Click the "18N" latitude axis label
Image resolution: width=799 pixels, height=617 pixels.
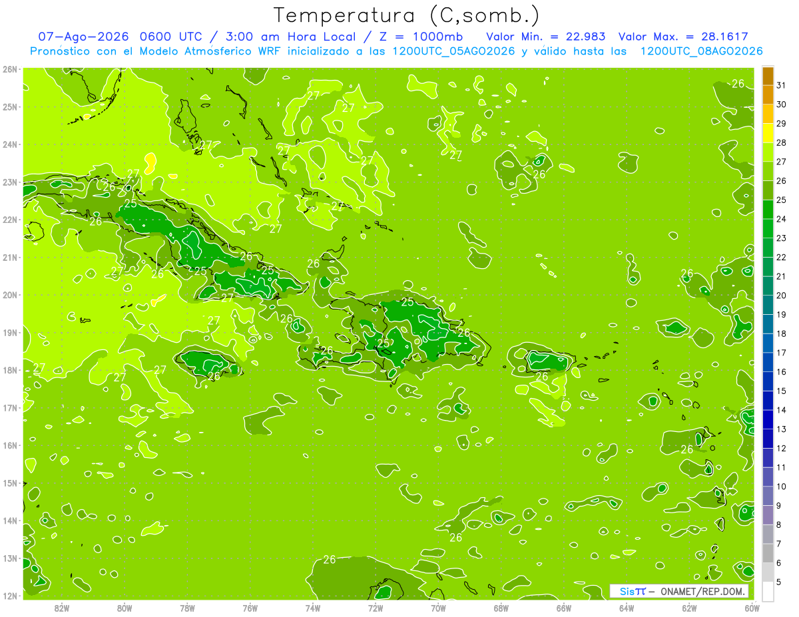pyautogui.click(x=9, y=370)
